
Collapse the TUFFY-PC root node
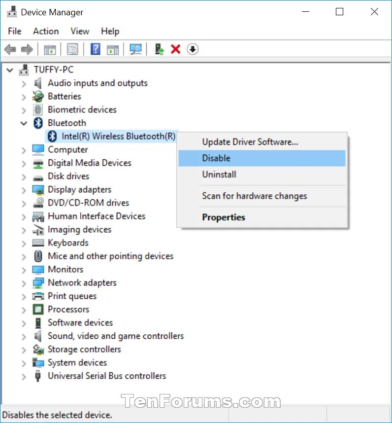click(x=10, y=70)
